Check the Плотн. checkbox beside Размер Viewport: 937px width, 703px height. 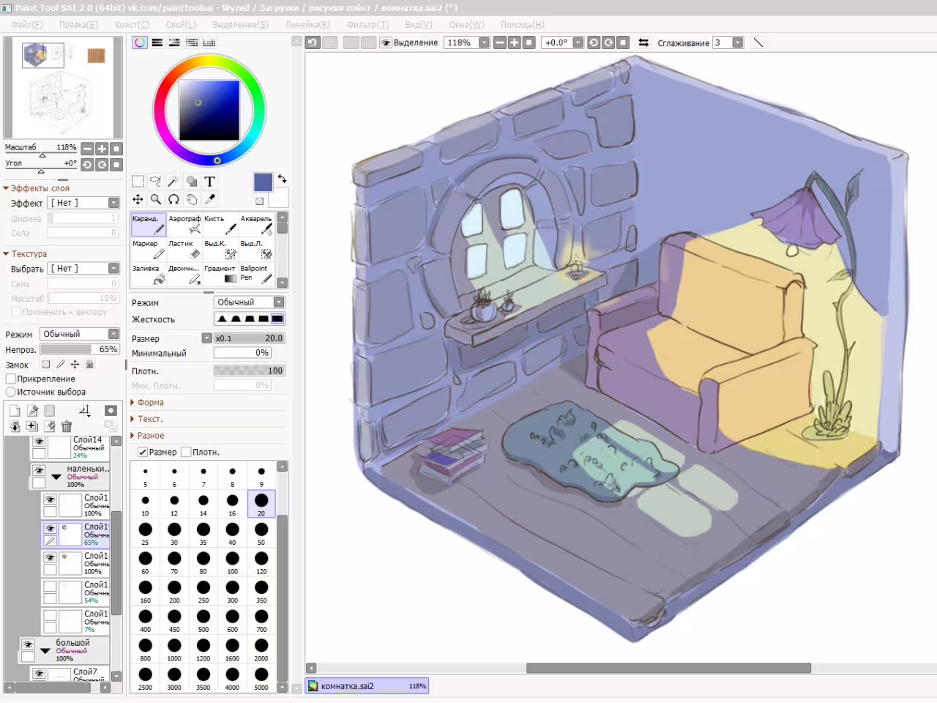tap(186, 452)
